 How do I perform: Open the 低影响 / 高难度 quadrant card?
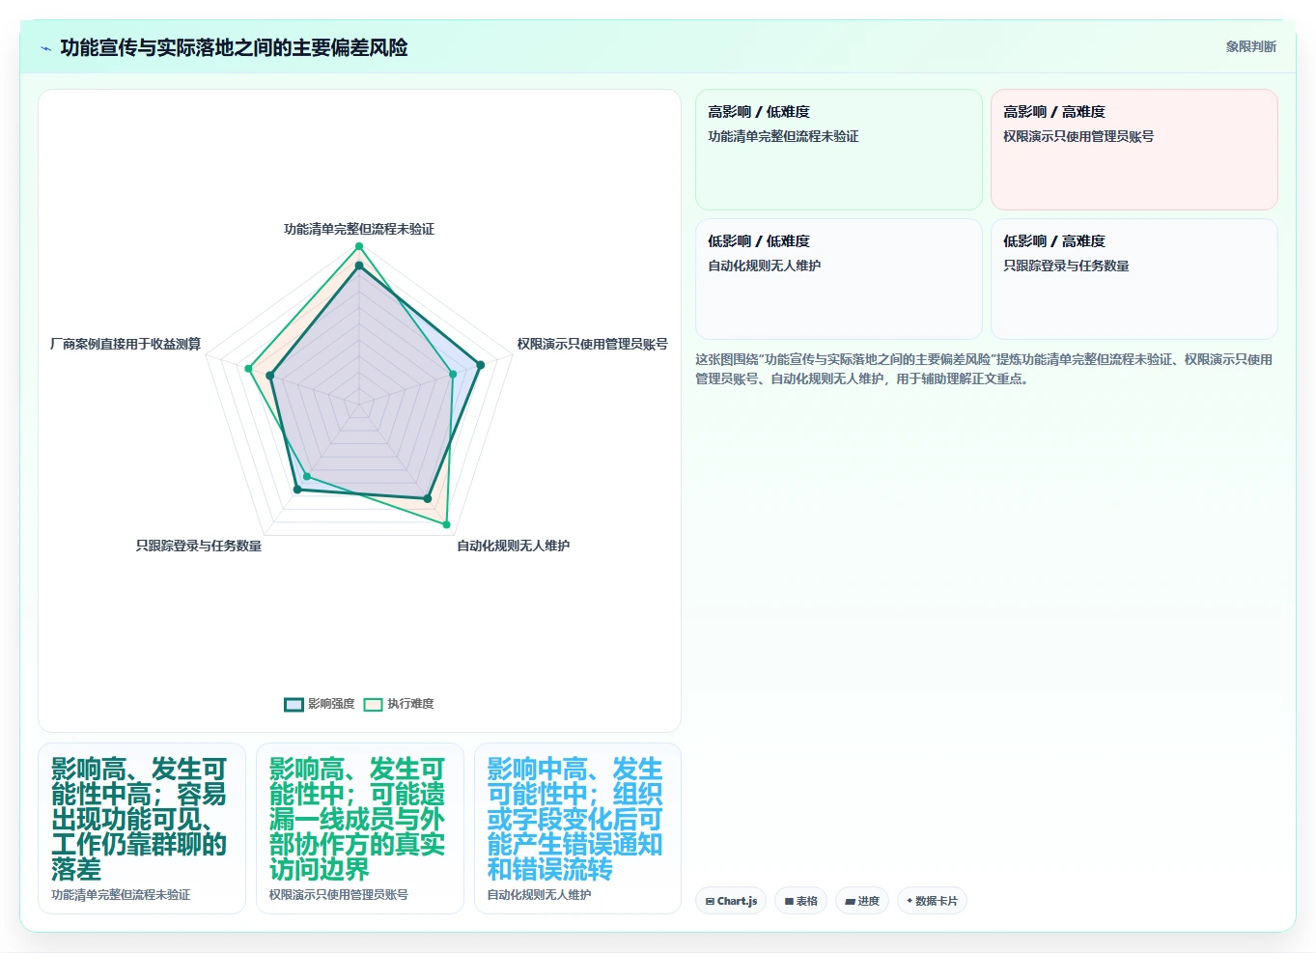1134,279
